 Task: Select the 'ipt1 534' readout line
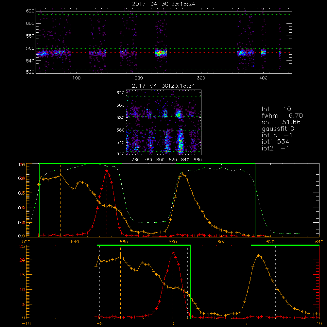pyautogui.click(x=275, y=142)
